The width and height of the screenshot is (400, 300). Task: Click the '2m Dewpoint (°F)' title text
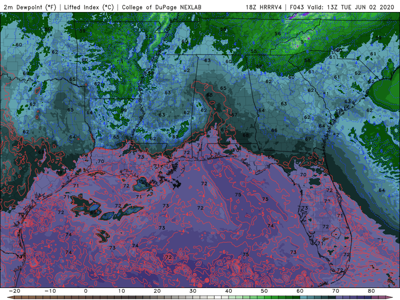29,7
